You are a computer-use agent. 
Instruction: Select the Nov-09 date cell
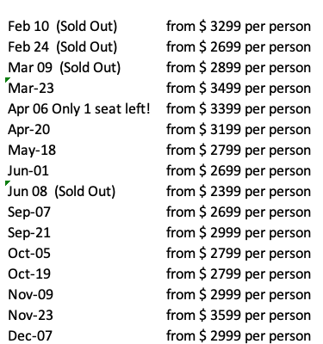[x=30, y=295]
